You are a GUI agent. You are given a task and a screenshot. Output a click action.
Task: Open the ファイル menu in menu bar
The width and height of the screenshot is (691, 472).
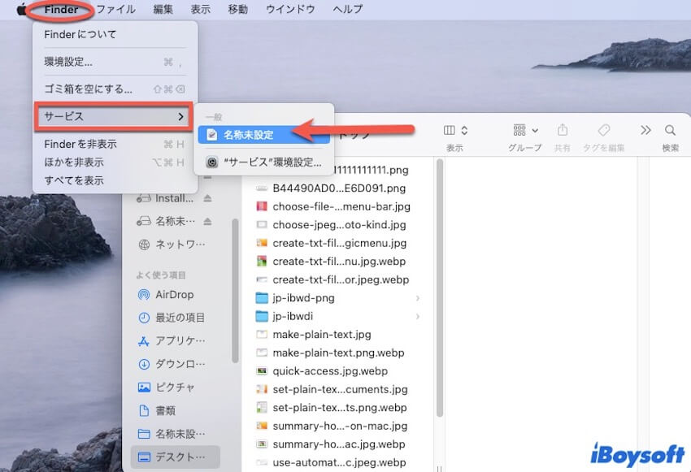click(115, 10)
